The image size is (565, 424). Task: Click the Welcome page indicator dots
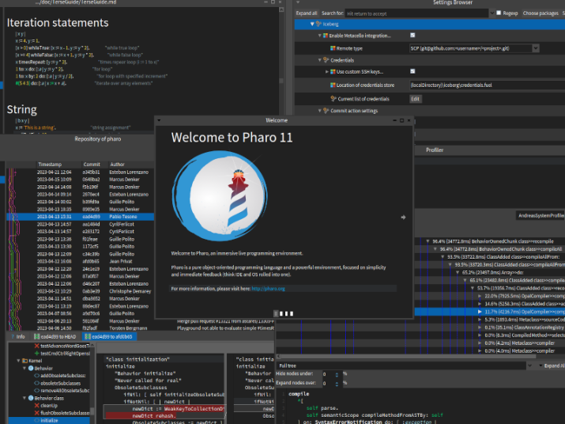pyautogui.click(x=284, y=313)
